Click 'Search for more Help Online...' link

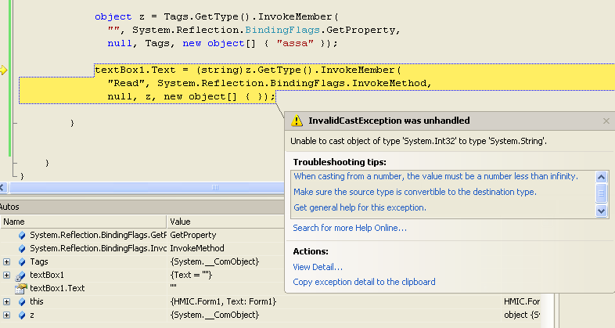click(x=350, y=228)
